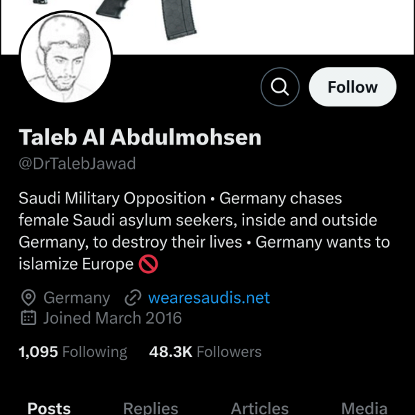This screenshot has width=415, height=415.
Task: Click the location pin icon
Action: 28,298
